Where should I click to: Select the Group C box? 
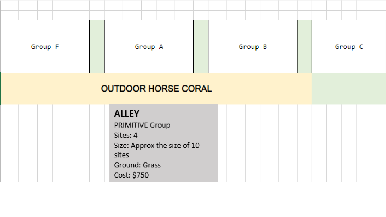pos(349,47)
